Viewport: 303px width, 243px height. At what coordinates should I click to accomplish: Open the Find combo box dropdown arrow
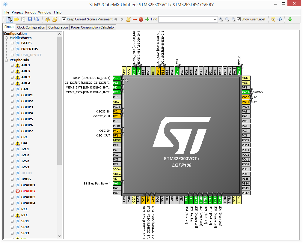(x=215, y=19)
